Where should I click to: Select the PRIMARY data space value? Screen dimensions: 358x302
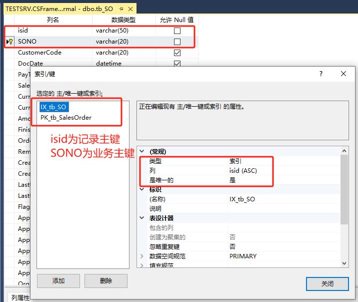click(x=243, y=256)
